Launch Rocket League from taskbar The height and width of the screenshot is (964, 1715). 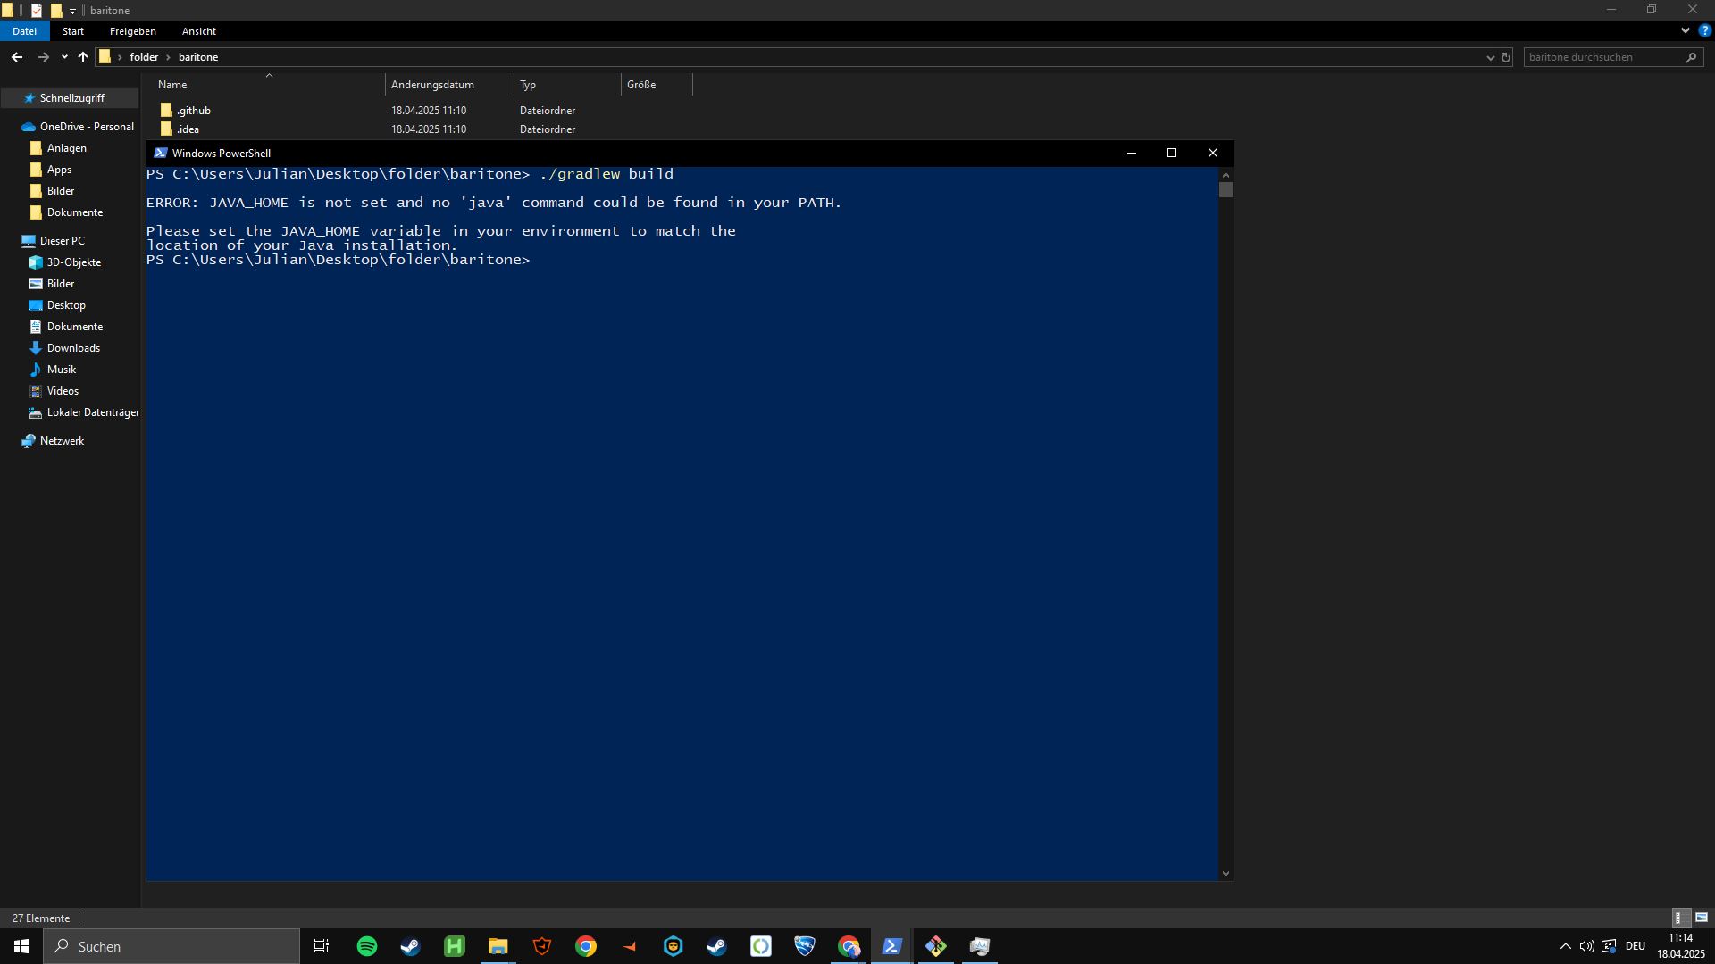coord(805,946)
